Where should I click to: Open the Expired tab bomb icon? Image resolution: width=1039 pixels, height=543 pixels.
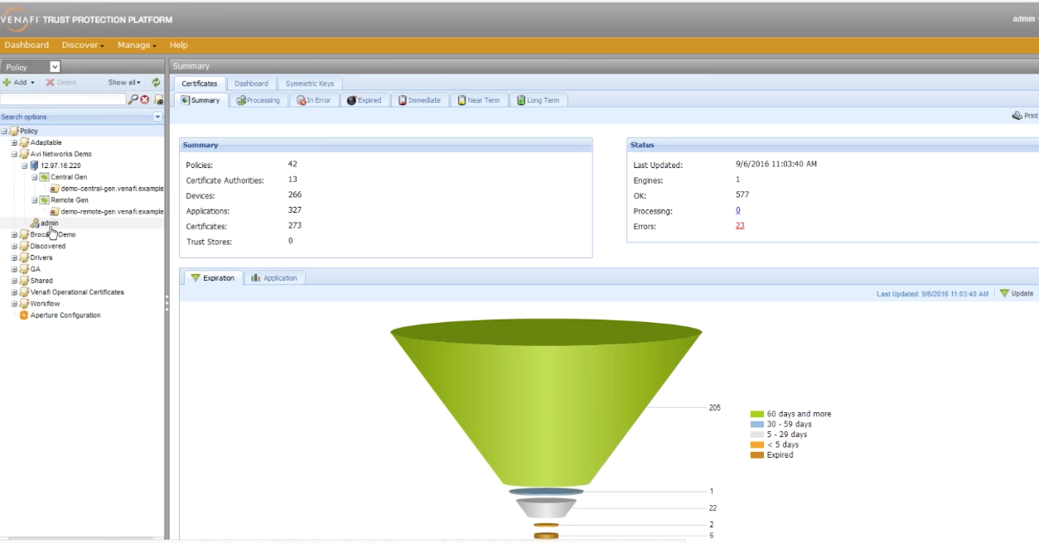(x=351, y=100)
